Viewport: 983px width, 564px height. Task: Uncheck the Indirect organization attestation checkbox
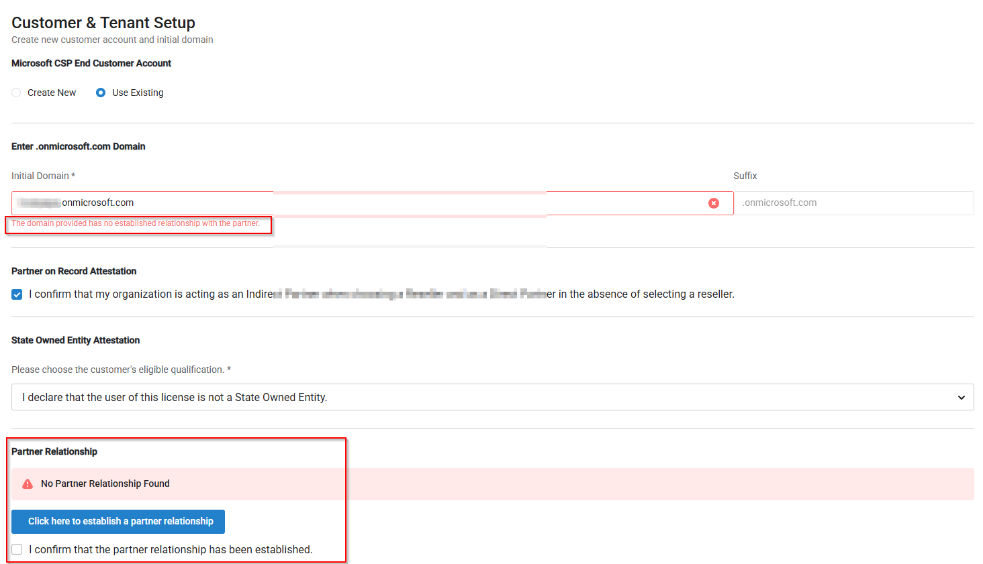pyautogui.click(x=17, y=294)
